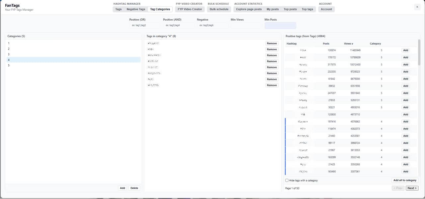Add the tag with 317575 posts
425x199 pixels.
point(405,65)
